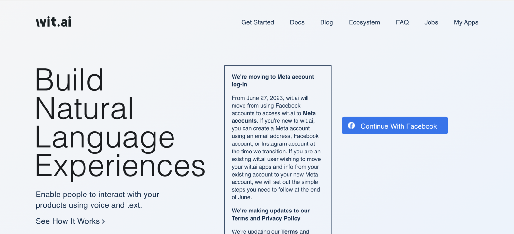Open the Jobs link
Image resolution: width=514 pixels, height=234 pixels.
click(x=431, y=22)
